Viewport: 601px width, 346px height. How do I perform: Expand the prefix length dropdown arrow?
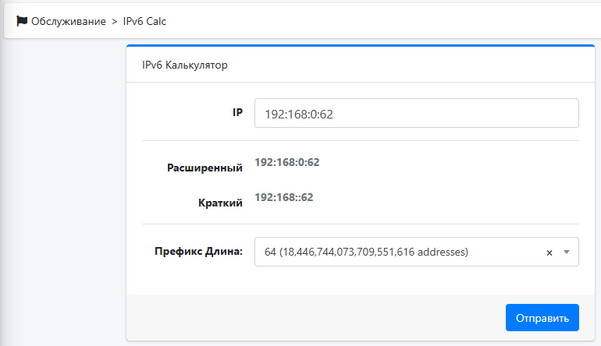[567, 252]
